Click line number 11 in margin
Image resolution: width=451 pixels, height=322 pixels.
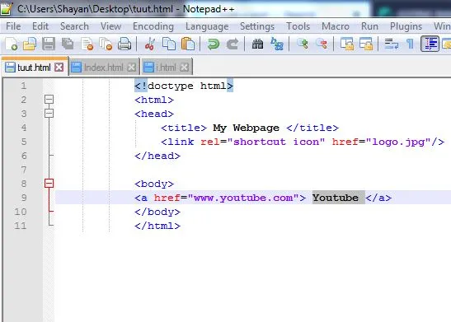[x=21, y=226]
